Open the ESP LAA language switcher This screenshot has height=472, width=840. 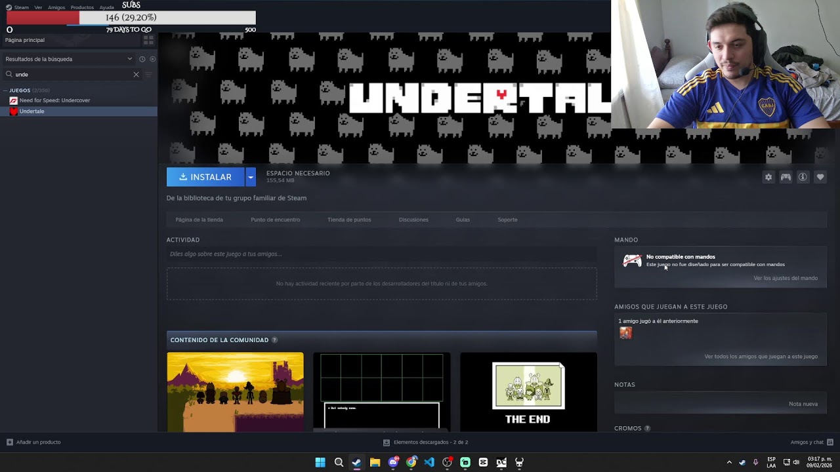(771, 462)
